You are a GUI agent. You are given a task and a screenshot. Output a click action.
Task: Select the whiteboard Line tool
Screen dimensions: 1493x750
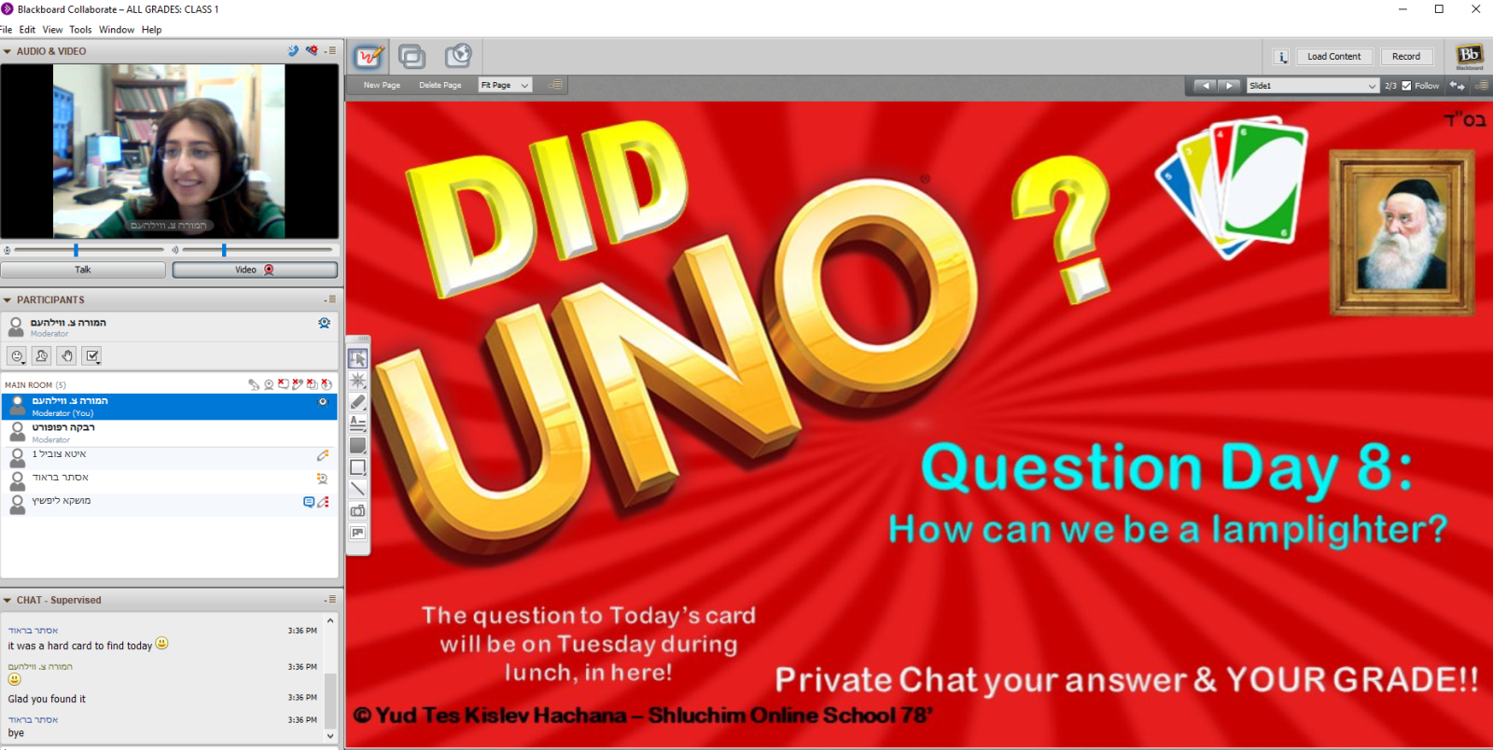357,489
